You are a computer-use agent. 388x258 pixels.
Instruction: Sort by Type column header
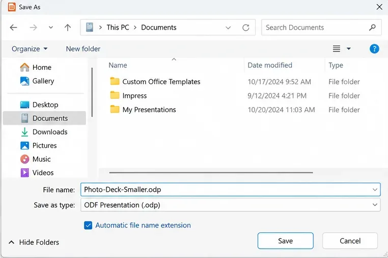tap(336, 65)
